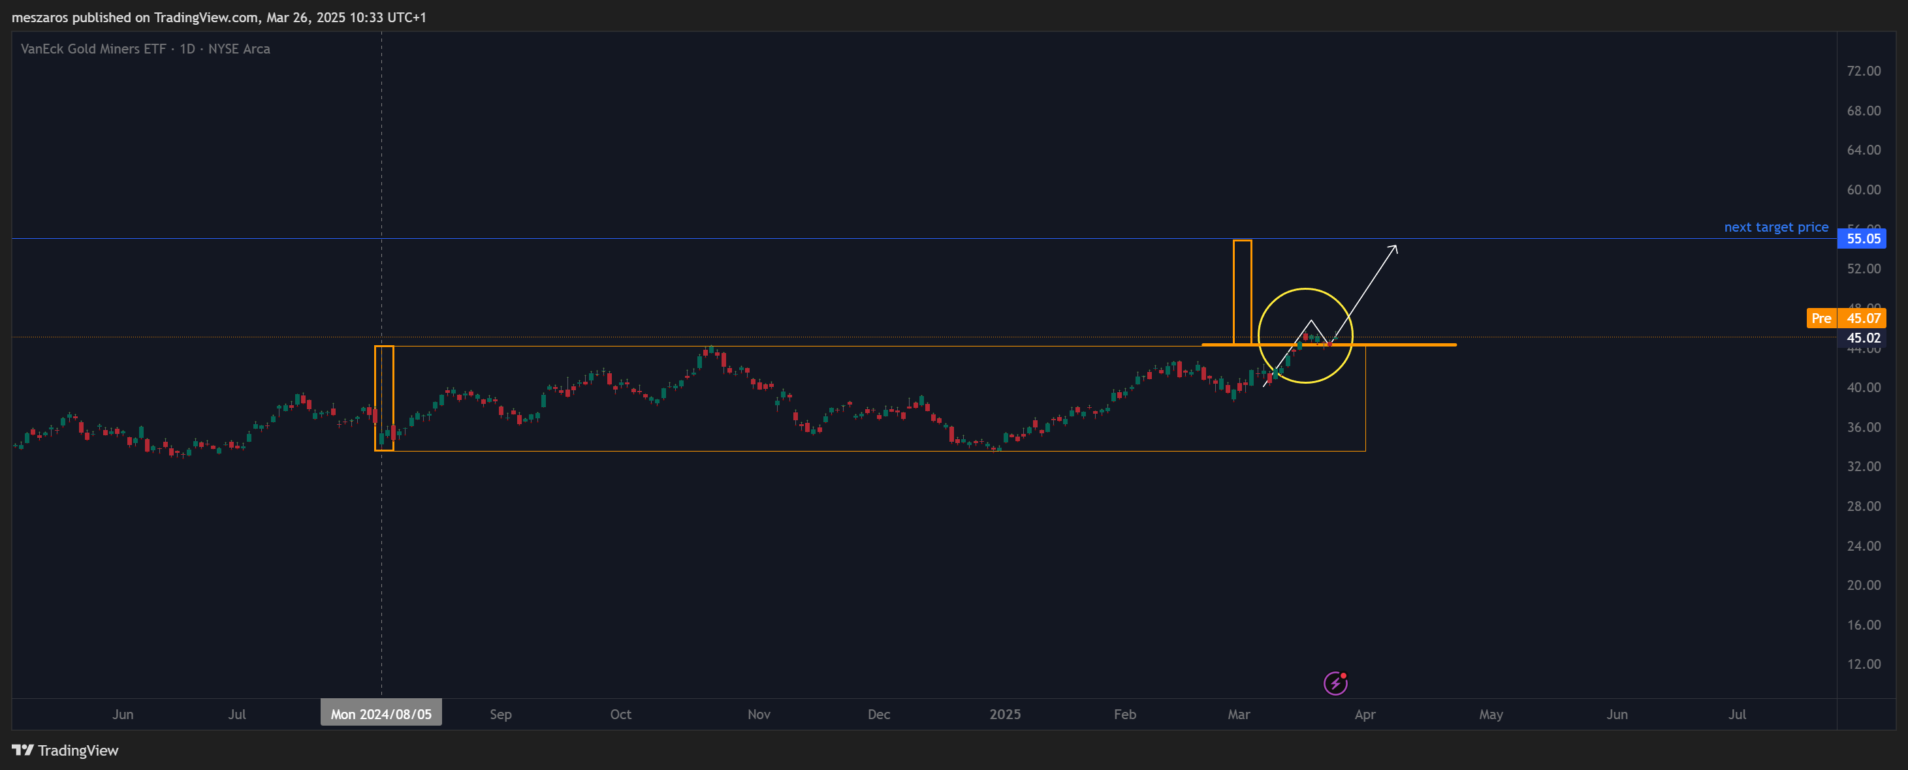Click the May label on time axis
Screen dimensions: 1908x770
click(x=1490, y=714)
